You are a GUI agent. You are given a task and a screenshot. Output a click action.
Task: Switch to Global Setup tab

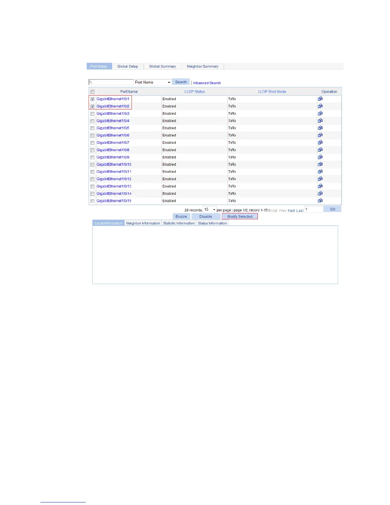[128, 66]
